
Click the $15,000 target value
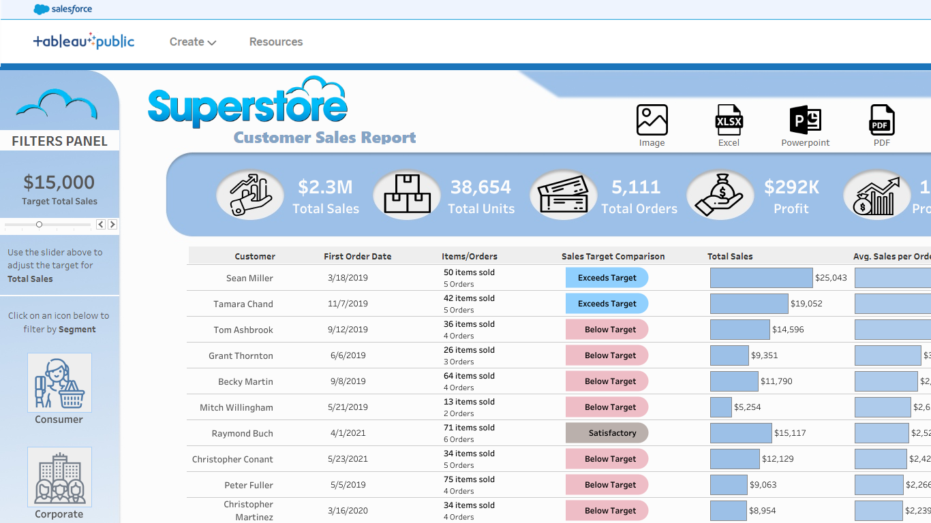(x=59, y=182)
